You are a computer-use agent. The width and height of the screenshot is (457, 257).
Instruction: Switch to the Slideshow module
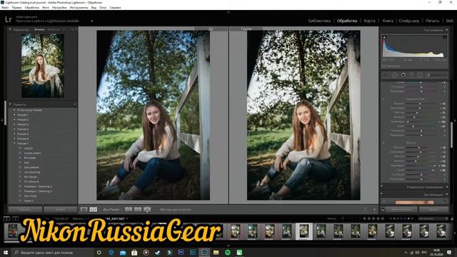[x=409, y=21]
